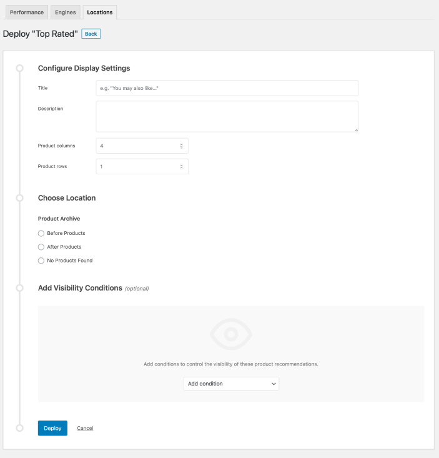Viewport: 439px width, 458px height.
Task: Click the Product rows number field
Action: point(142,166)
